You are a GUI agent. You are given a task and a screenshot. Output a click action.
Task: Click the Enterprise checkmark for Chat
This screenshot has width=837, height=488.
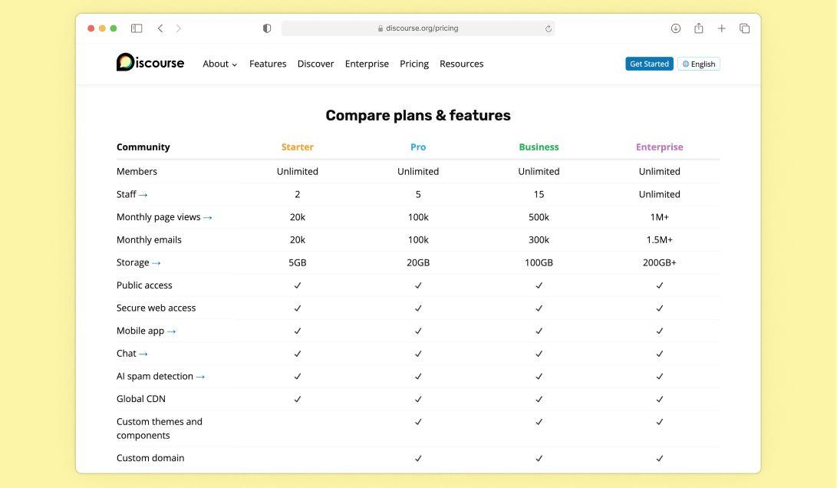[659, 354]
